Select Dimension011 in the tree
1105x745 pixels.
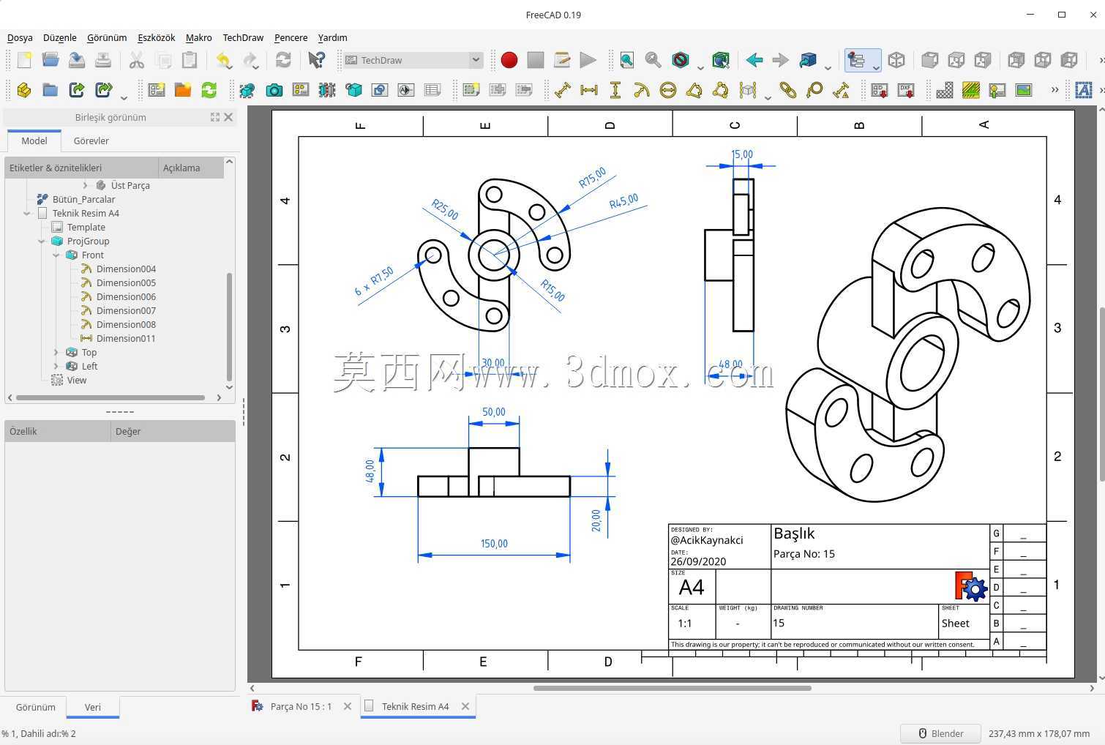pos(126,338)
